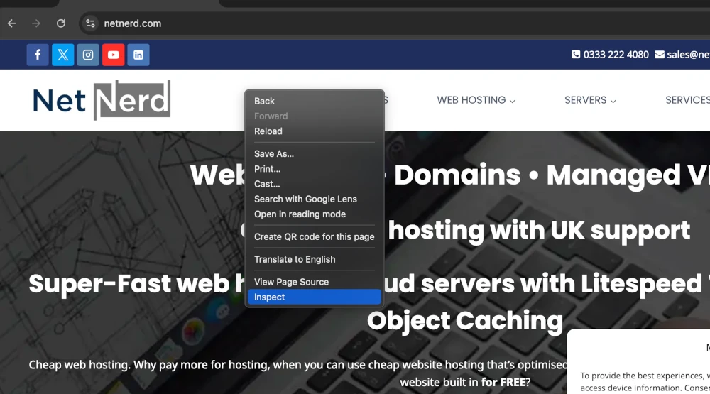Reload the page with the refresh icon

pyautogui.click(x=60, y=23)
